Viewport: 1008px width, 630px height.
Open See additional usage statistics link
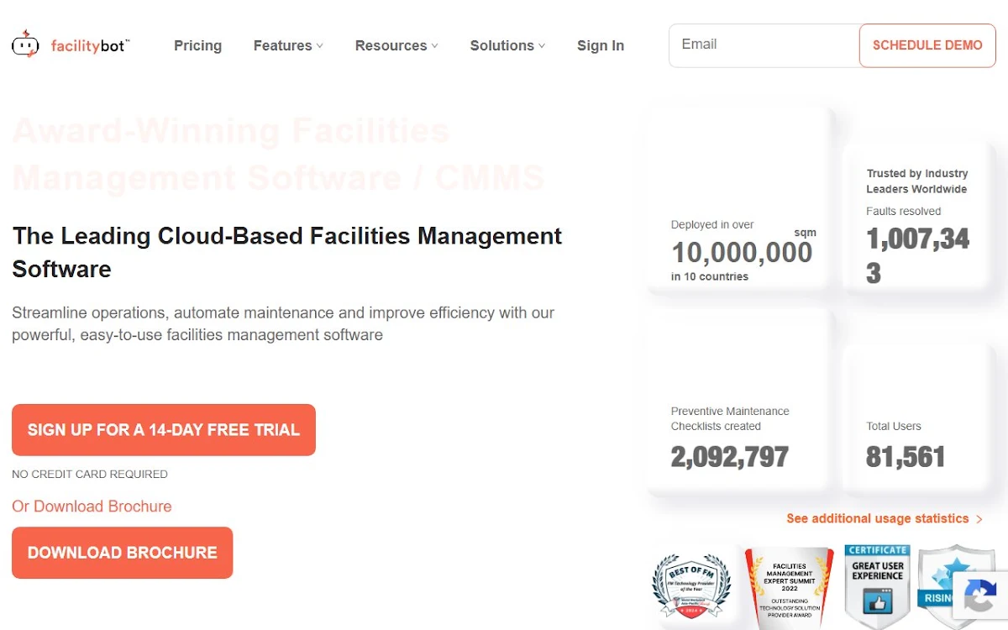pos(885,518)
